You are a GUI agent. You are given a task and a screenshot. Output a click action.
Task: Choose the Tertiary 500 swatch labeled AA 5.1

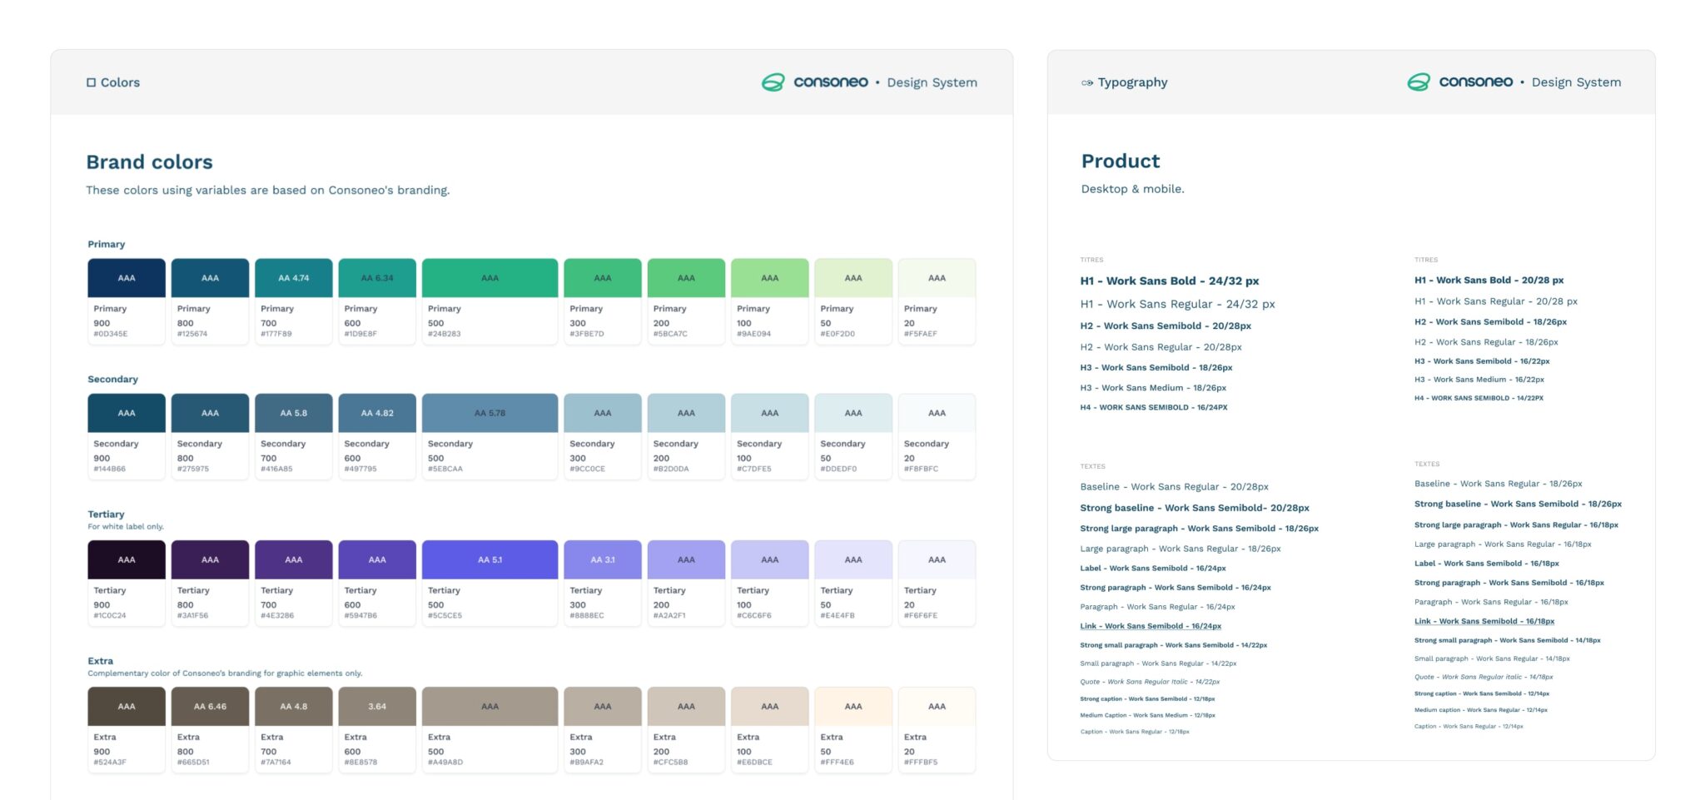(490, 559)
